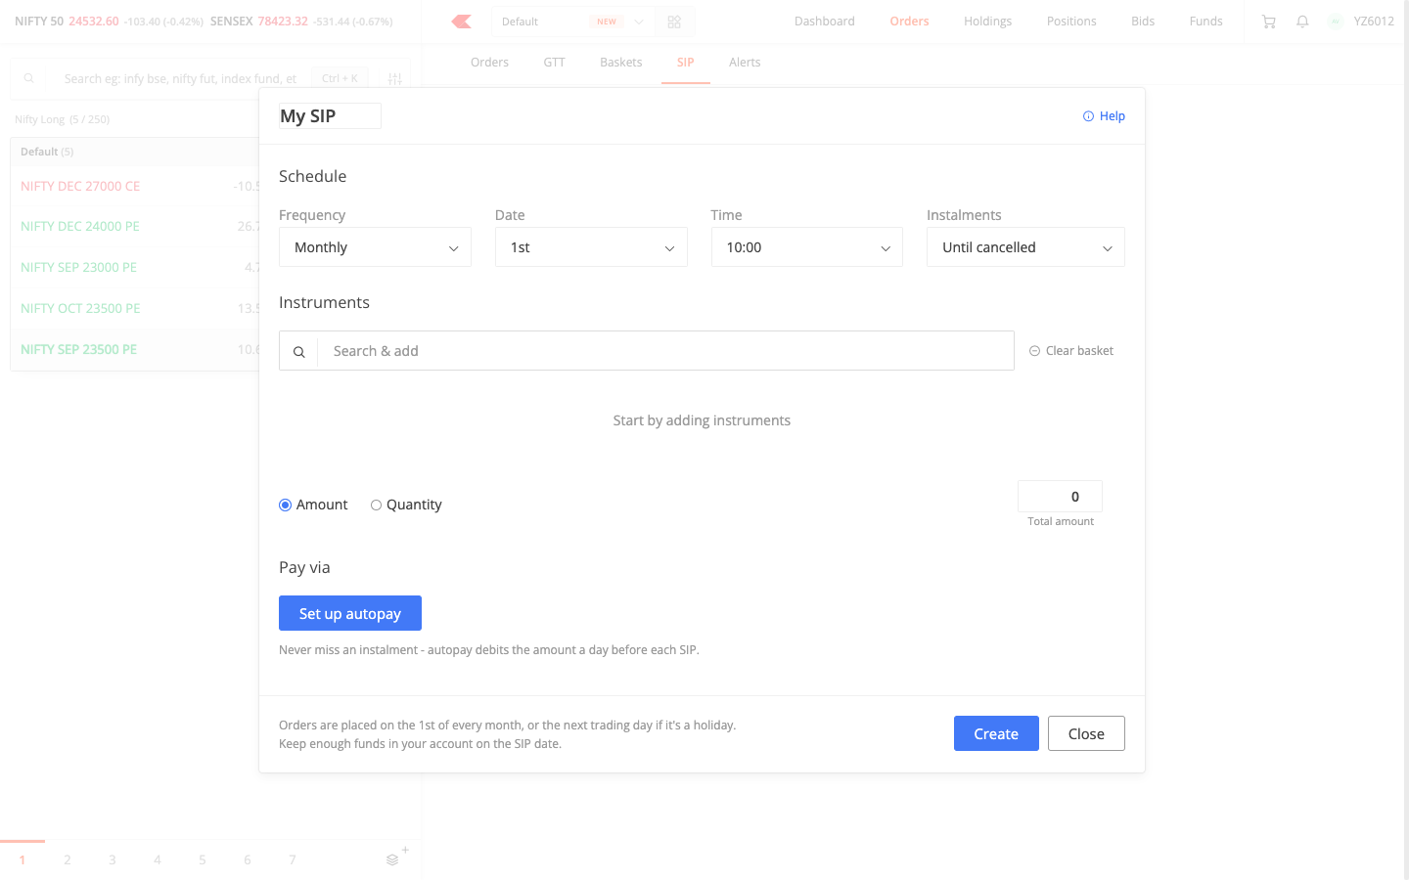Click the Help info icon
Screen dimensions: 1409x880
1088,116
